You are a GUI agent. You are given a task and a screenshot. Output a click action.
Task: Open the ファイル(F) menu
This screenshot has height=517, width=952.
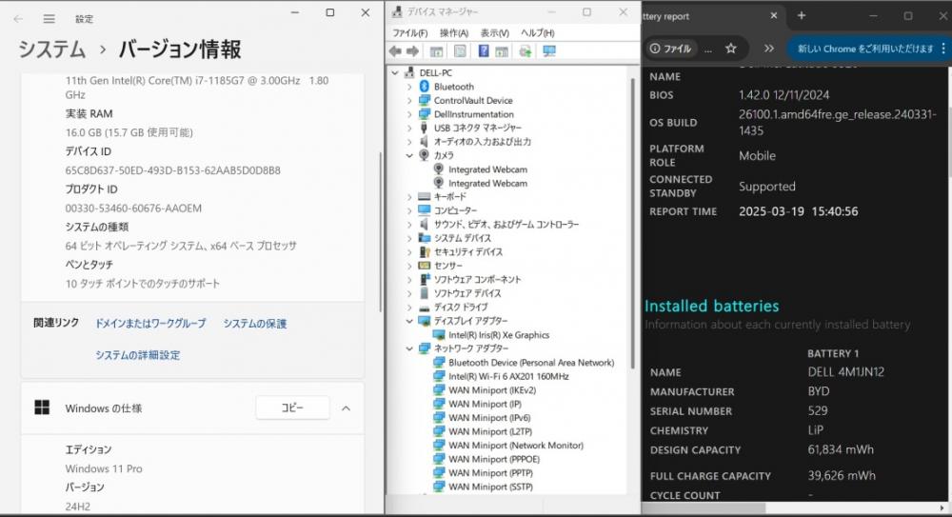[x=409, y=32]
